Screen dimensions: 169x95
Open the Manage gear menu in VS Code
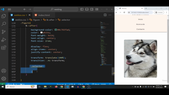pos(4,79)
